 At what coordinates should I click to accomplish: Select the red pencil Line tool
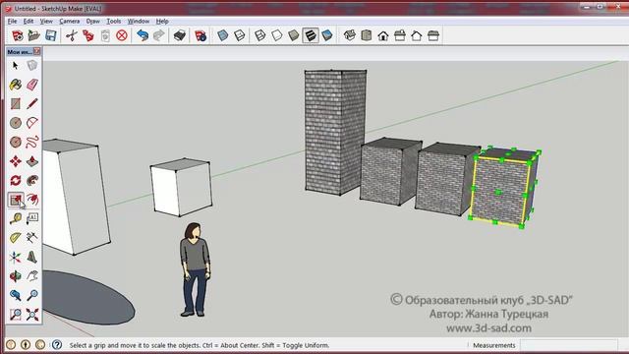32,103
